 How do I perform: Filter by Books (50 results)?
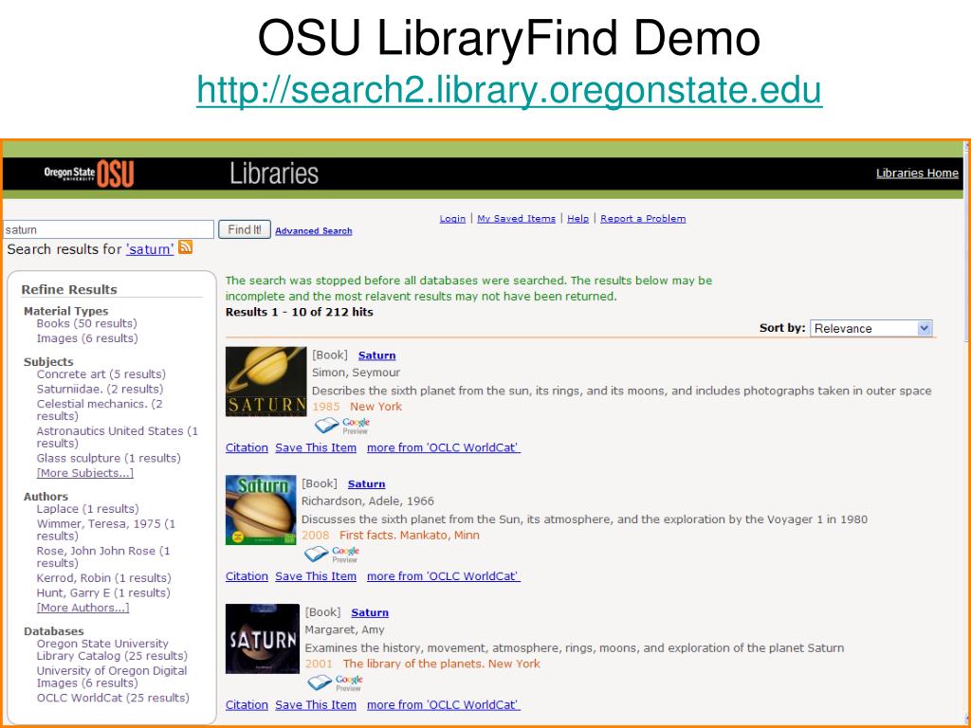click(x=86, y=324)
